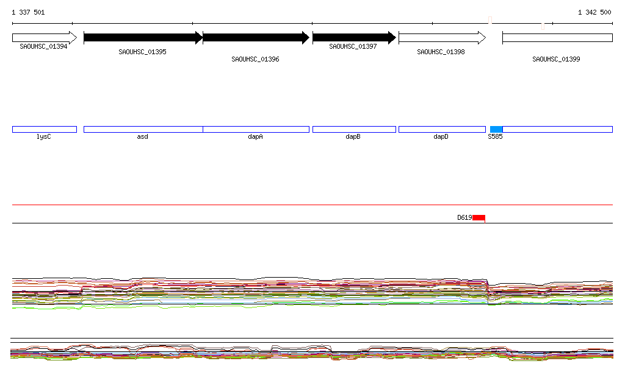
Task: Select the lysC annotation box
Action: (x=44, y=129)
